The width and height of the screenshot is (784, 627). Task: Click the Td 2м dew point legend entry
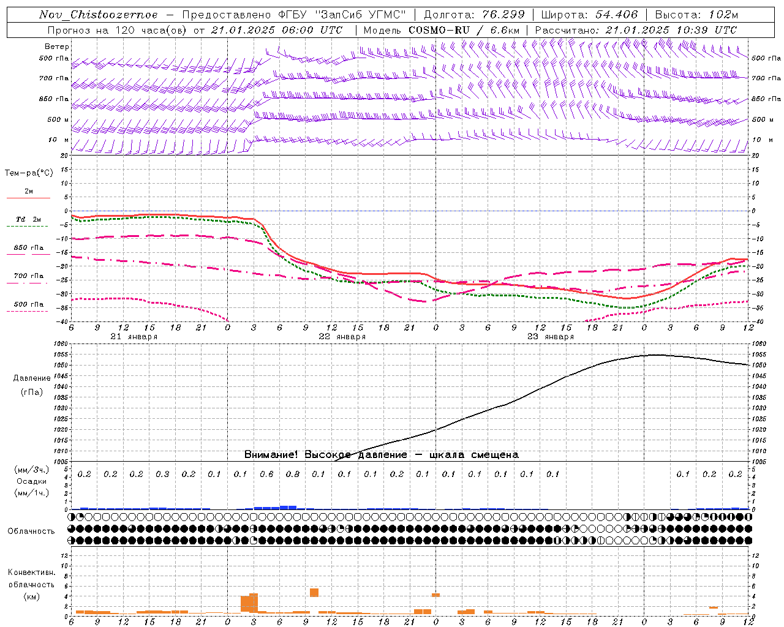[28, 219]
